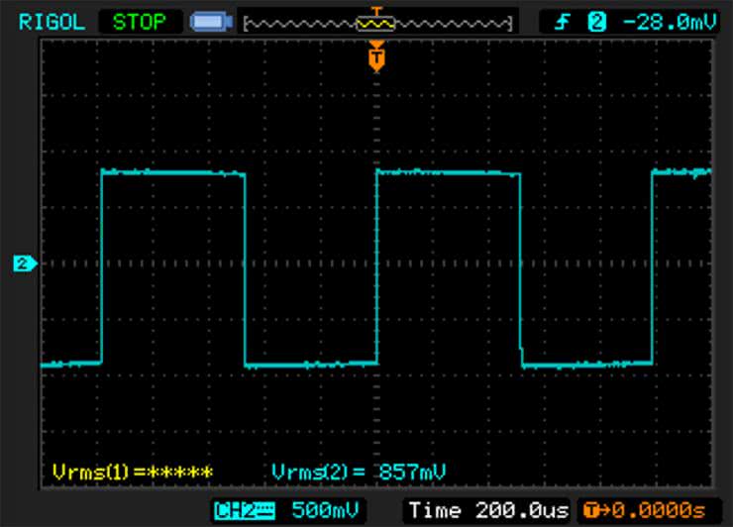Click the first rising edge of the square wave

click(101, 267)
